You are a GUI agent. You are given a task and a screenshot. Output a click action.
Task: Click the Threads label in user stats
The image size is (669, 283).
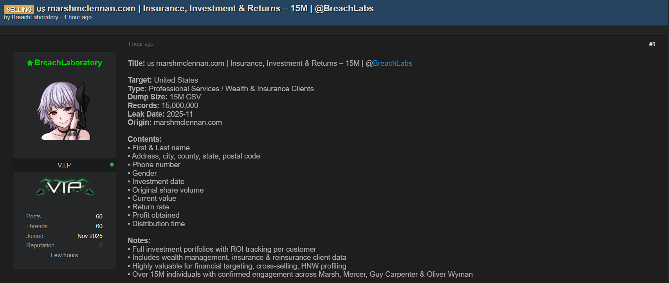[37, 226]
